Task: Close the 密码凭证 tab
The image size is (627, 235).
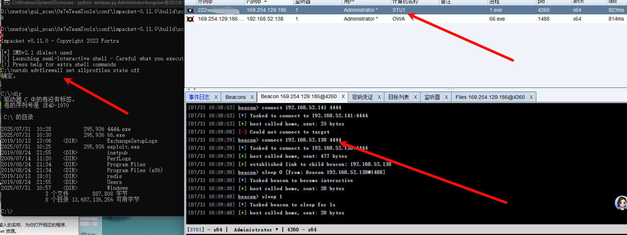Action: 379,97
